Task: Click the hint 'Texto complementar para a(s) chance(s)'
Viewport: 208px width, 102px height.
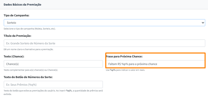Action: 31,70
